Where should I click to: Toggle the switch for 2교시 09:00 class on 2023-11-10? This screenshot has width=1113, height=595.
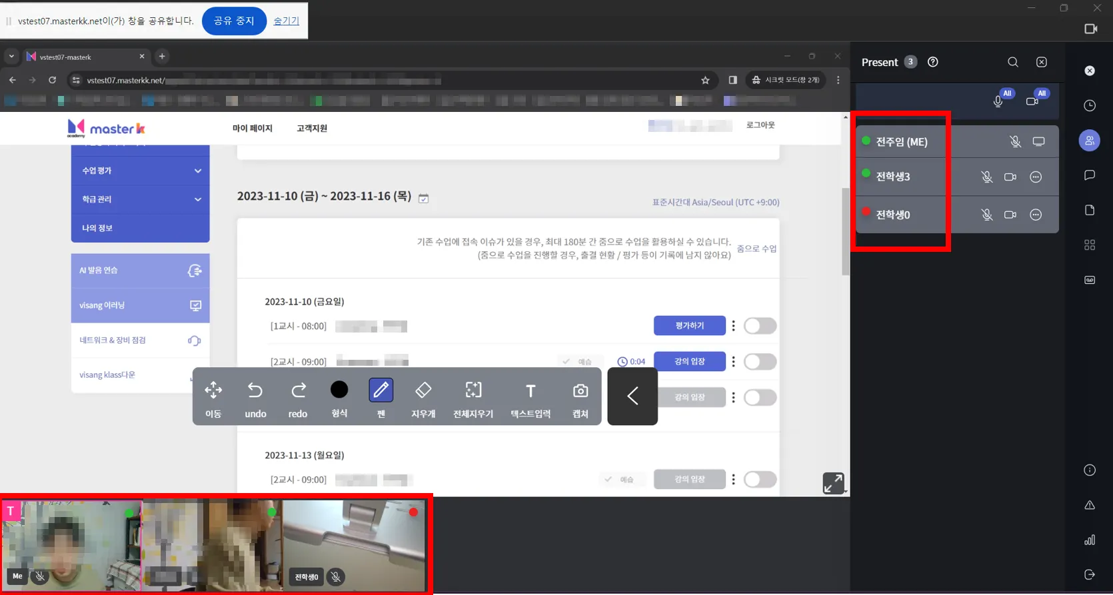click(x=760, y=362)
